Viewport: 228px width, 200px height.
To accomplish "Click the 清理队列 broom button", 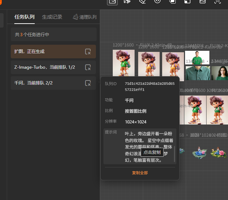I will (x=84, y=17).
